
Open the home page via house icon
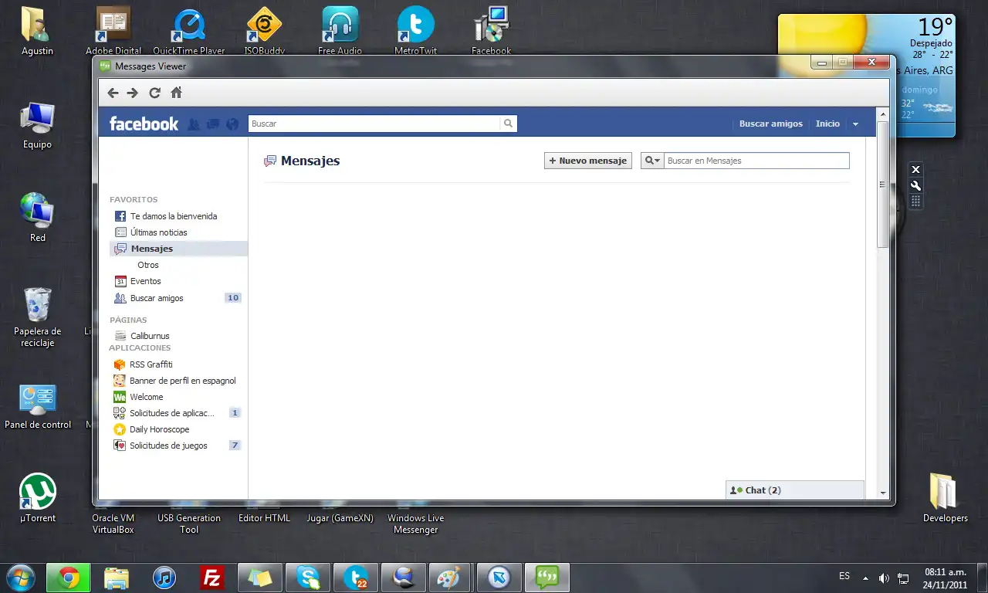coord(176,93)
